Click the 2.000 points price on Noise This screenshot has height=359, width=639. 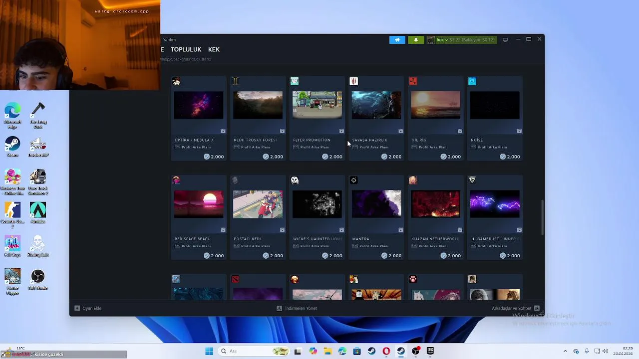point(510,157)
